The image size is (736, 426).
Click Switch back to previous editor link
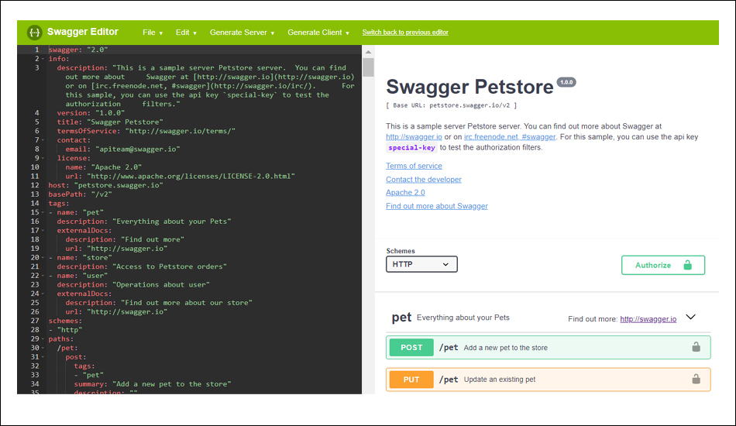405,33
